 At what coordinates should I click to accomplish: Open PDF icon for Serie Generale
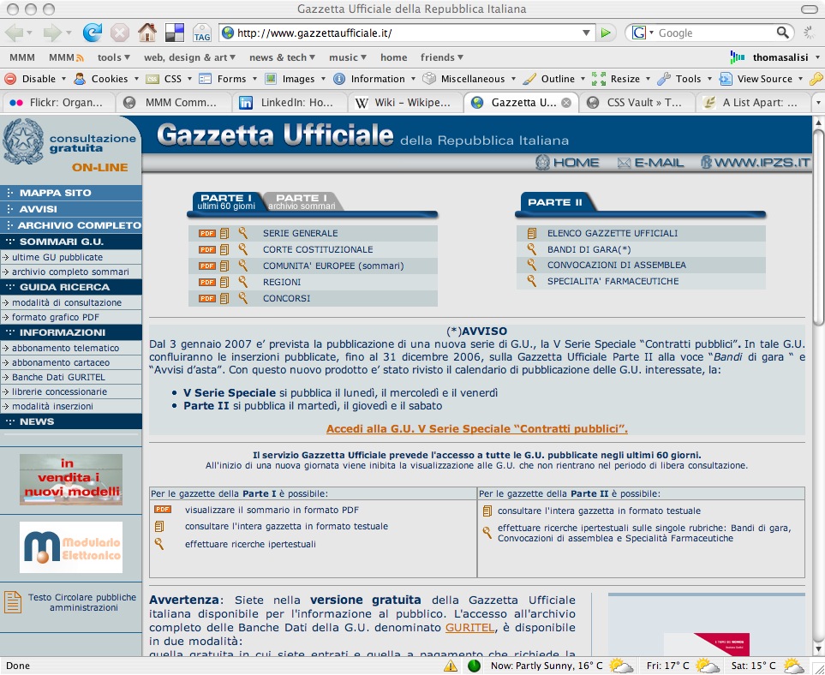(x=206, y=233)
